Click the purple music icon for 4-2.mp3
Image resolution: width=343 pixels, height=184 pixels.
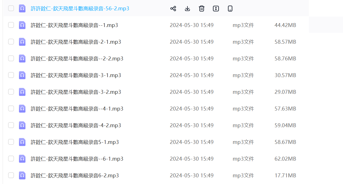(x=22, y=125)
